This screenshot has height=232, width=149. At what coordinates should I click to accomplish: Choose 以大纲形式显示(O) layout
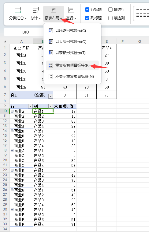click(72, 42)
